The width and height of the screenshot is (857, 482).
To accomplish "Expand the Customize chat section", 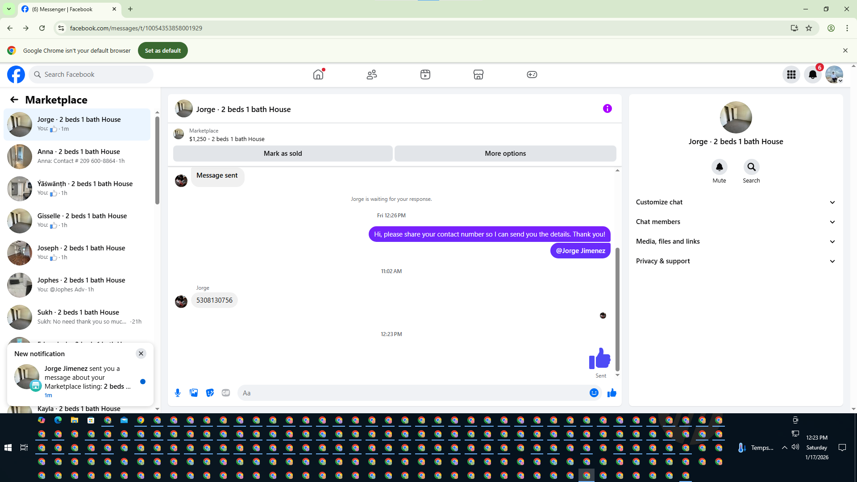I will (x=736, y=202).
